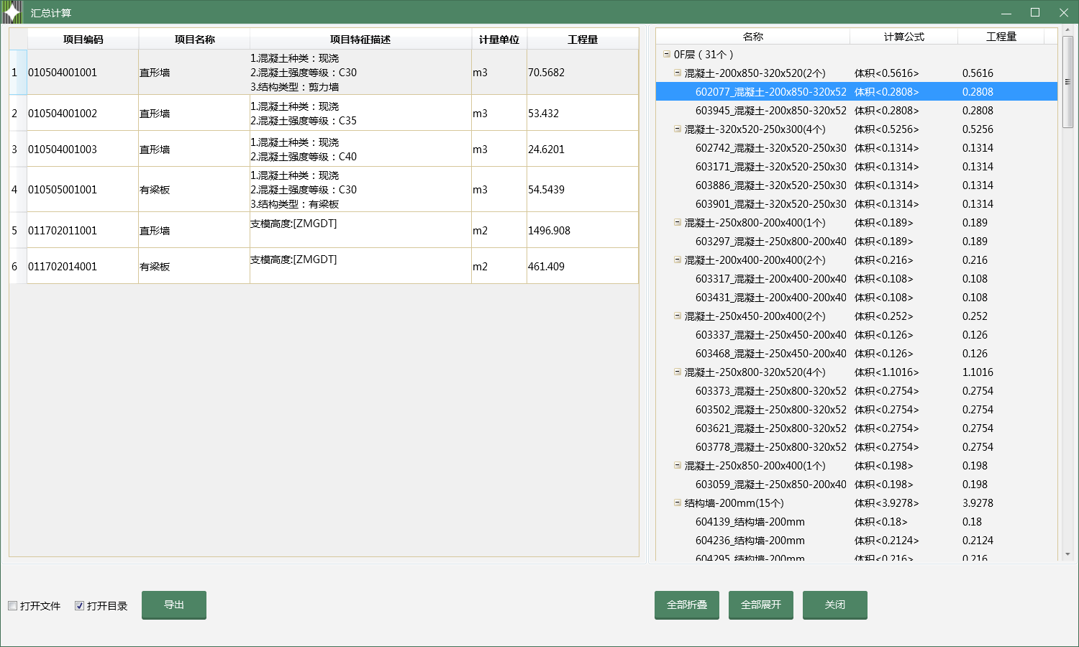Collapse the 0F层 (31个) tree node
Screen dimensions: 1079x647
[x=667, y=54]
